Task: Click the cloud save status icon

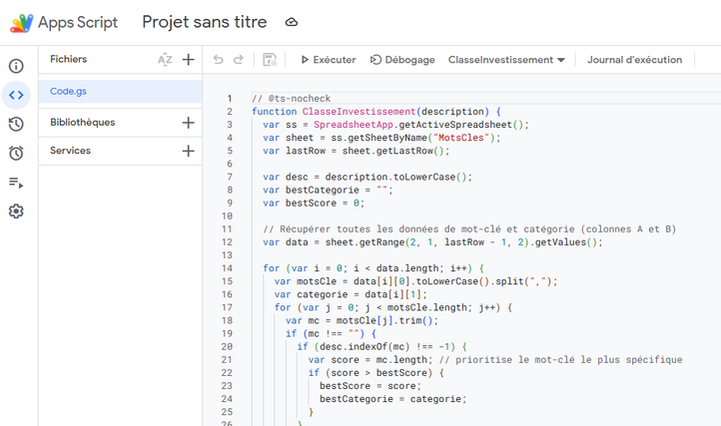Action: (x=292, y=22)
